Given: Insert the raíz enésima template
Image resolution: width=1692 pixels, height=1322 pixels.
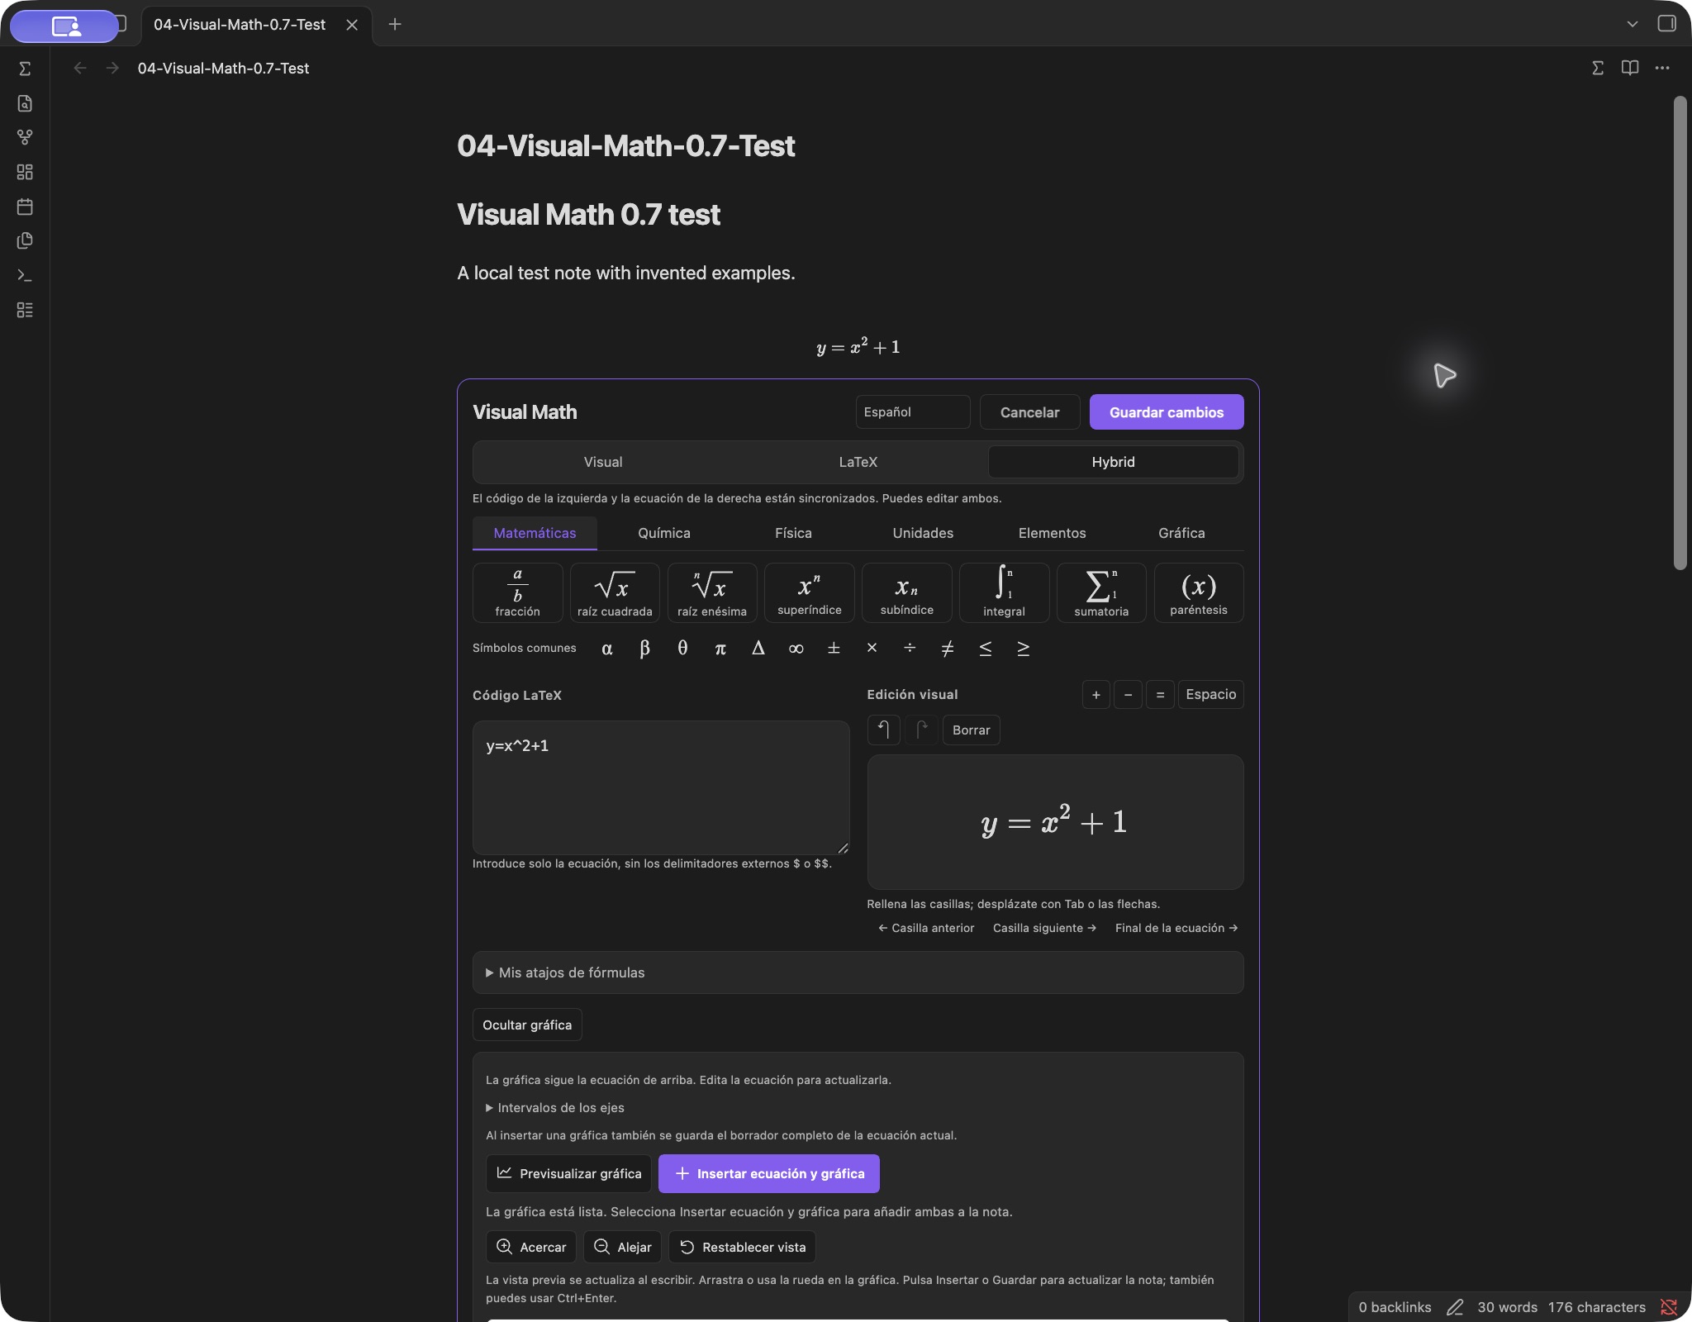Looking at the screenshot, I should (x=712, y=592).
